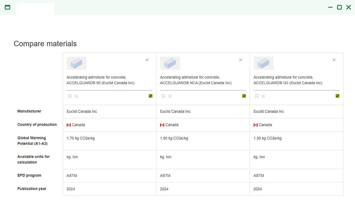The height and width of the screenshot is (206, 355).
Task: Star ACCELGUARD 90 as favorite
Action: [x=76, y=96]
